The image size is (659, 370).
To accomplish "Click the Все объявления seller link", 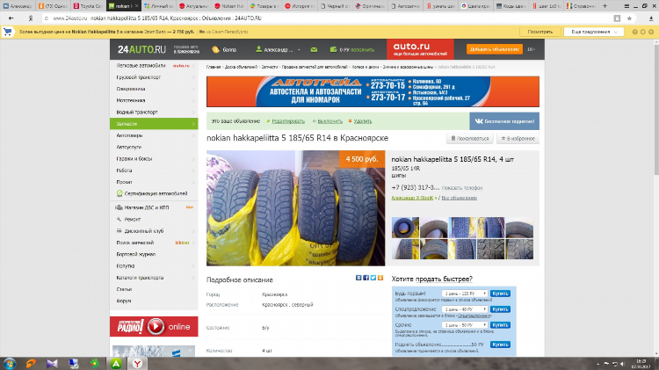I will (459, 198).
